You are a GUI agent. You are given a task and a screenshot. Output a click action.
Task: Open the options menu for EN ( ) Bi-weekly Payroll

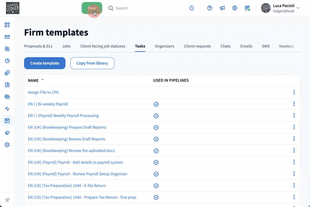[294, 104]
